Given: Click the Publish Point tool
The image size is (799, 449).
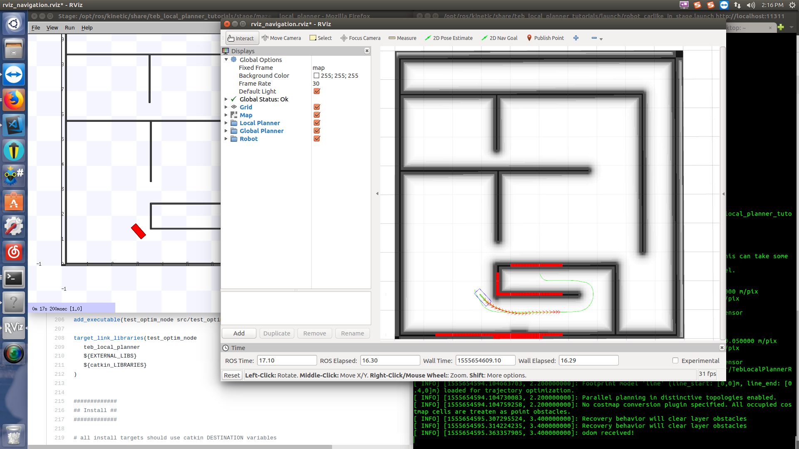Looking at the screenshot, I should [x=545, y=38].
